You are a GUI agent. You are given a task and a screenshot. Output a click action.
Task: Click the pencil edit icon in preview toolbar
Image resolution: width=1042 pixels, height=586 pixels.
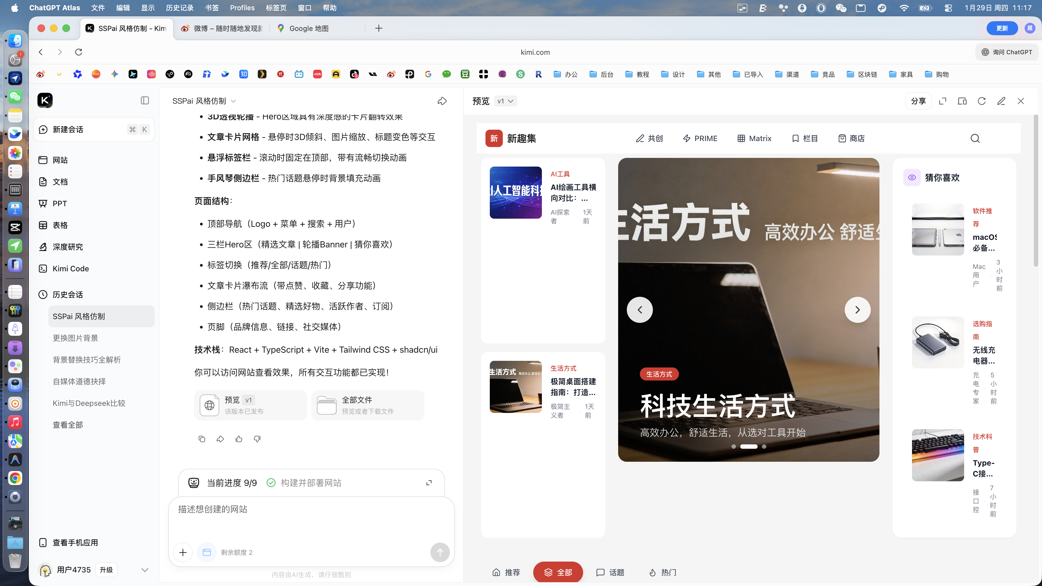click(1001, 101)
